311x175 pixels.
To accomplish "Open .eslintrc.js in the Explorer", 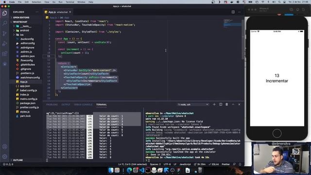I will pos(26,52).
